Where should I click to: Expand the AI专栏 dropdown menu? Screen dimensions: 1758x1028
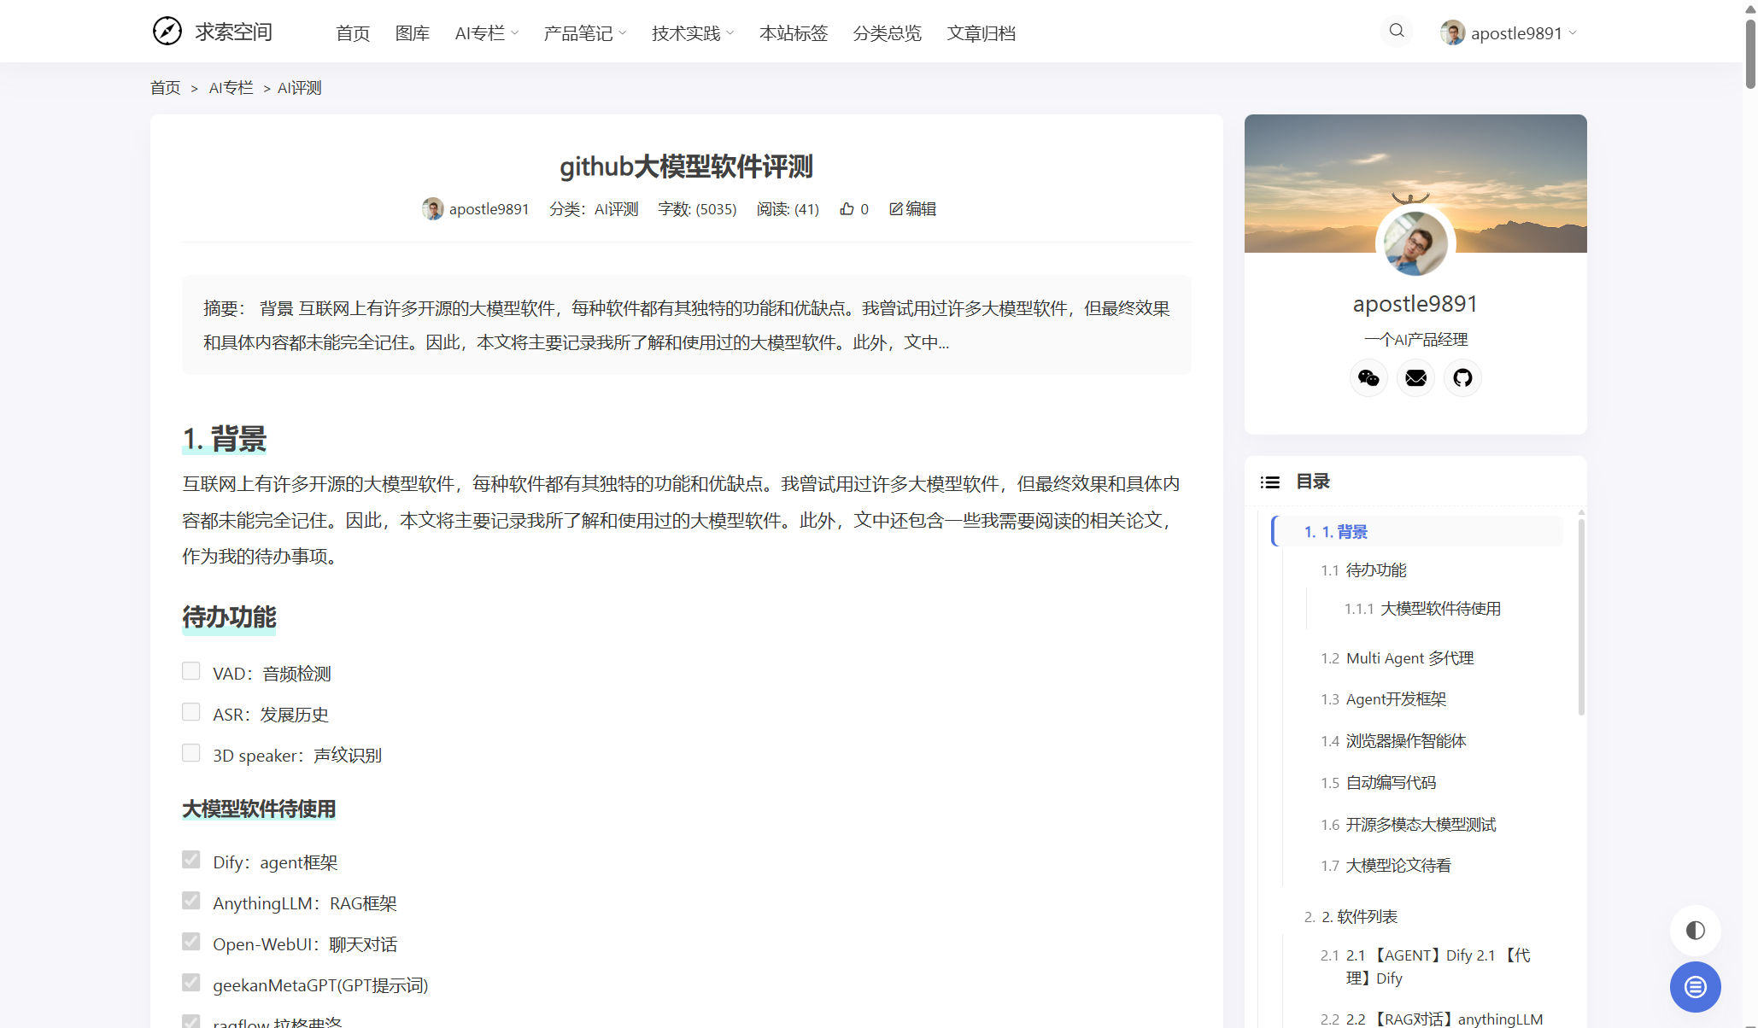coord(486,33)
